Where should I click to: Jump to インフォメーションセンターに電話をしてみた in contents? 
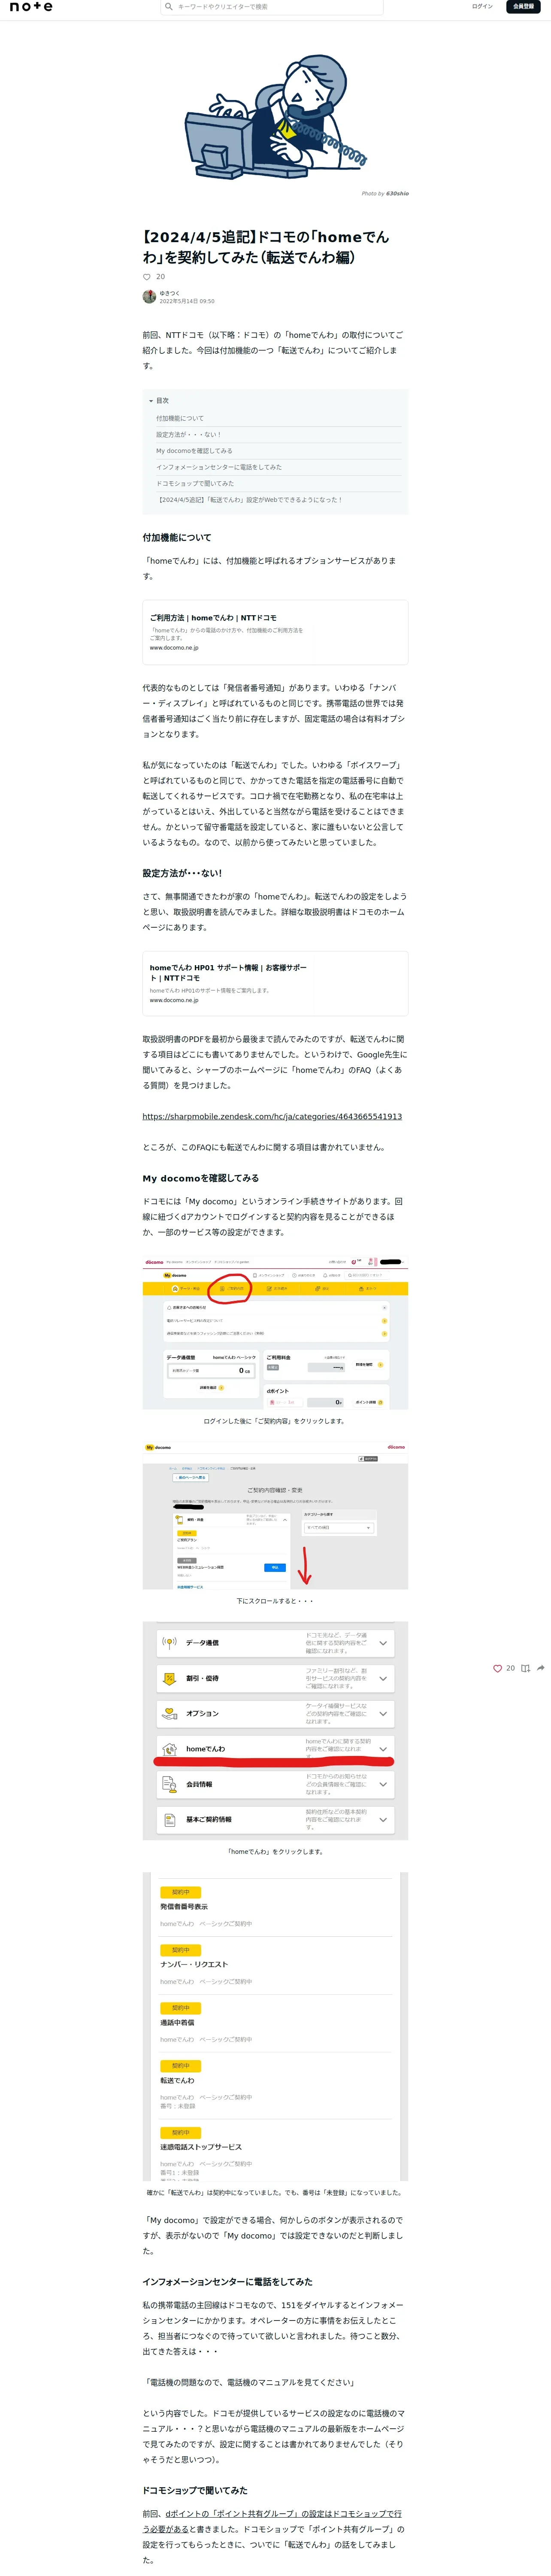219,467
